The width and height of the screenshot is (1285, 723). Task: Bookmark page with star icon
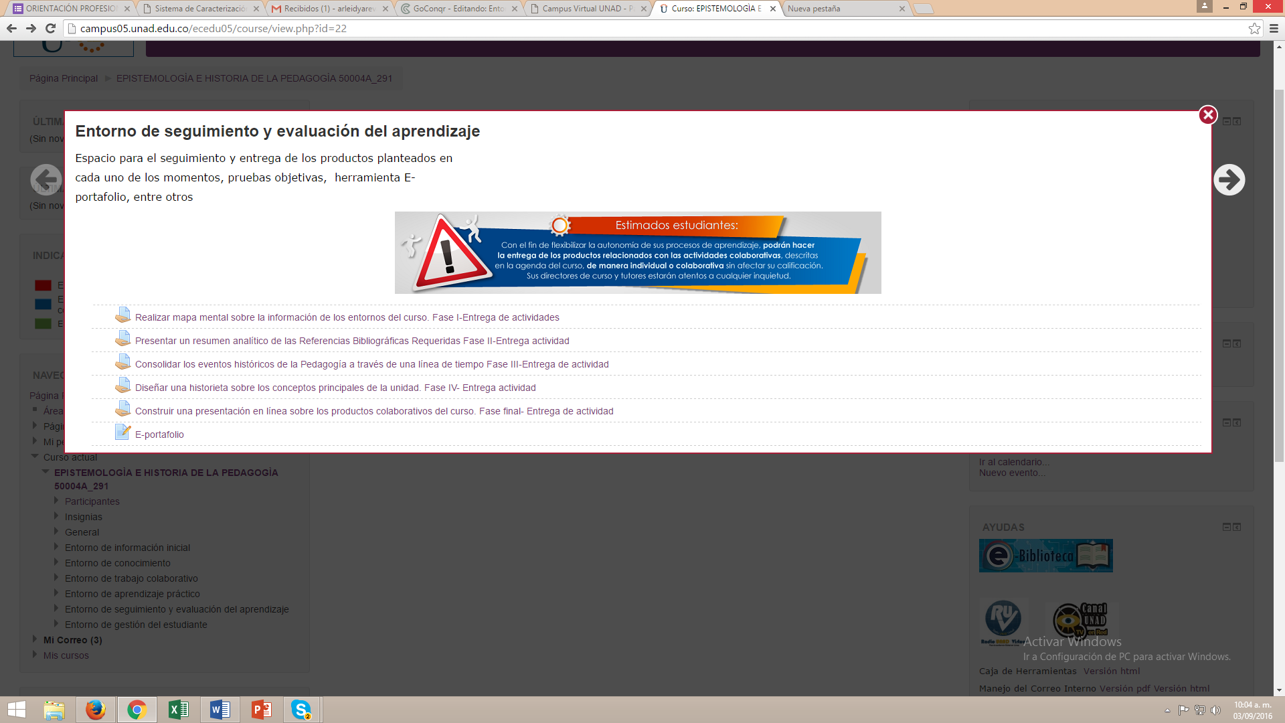[x=1254, y=28]
